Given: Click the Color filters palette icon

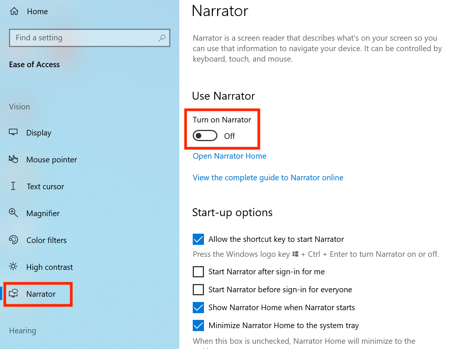Looking at the screenshot, I should pyautogui.click(x=13, y=240).
